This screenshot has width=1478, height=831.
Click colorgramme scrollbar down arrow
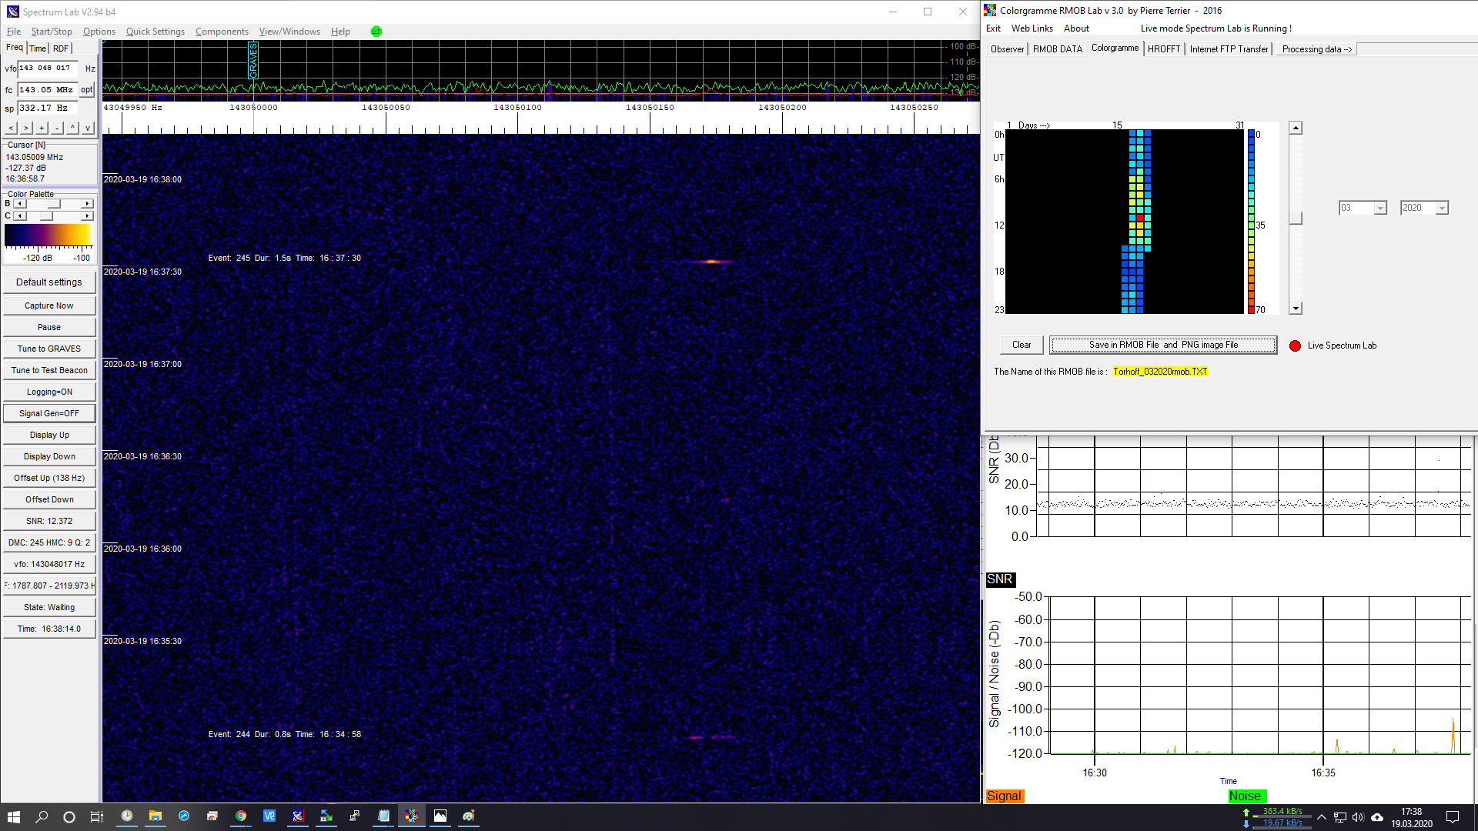(x=1296, y=309)
